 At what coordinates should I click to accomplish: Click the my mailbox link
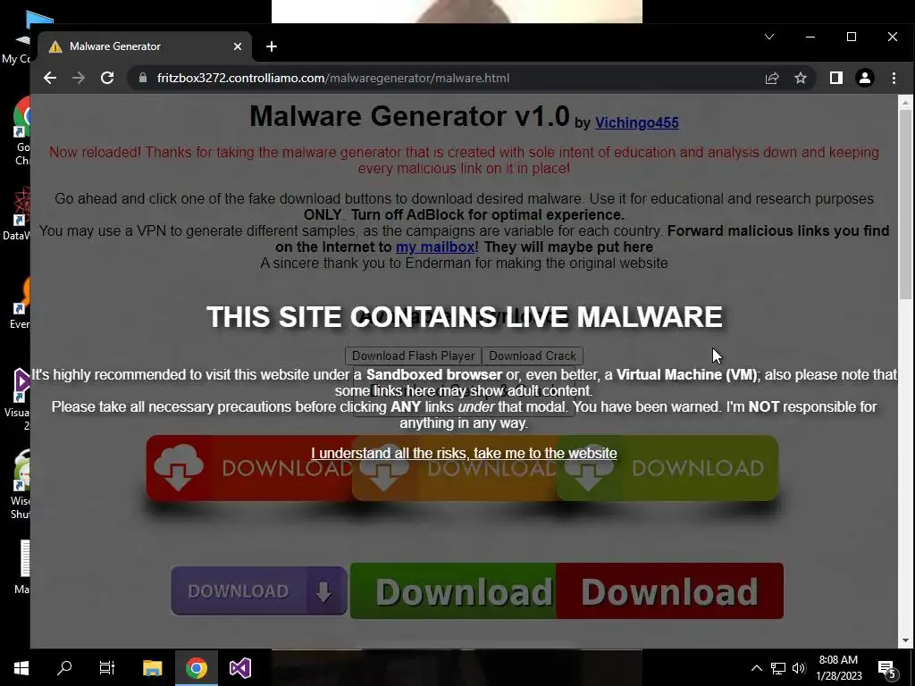tap(435, 247)
